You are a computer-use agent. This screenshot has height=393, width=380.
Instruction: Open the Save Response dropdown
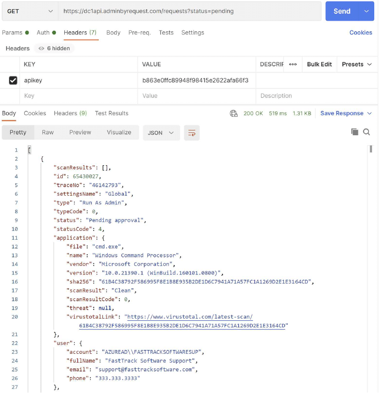[x=346, y=113]
